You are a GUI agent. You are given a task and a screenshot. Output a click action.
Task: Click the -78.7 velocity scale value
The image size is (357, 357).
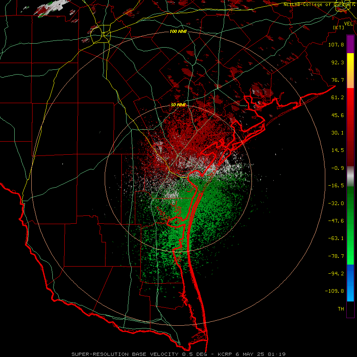click(336, 256)
